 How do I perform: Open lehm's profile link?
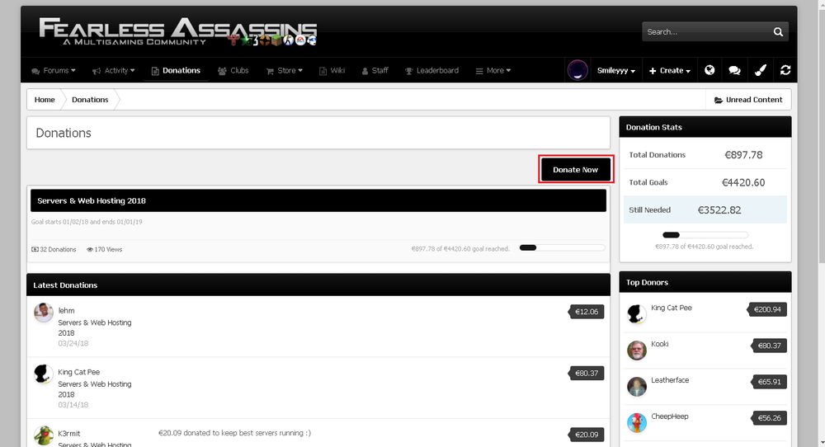pos(66,310)
